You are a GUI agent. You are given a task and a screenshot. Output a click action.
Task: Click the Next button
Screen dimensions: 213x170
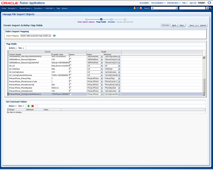tap(182, 25)
